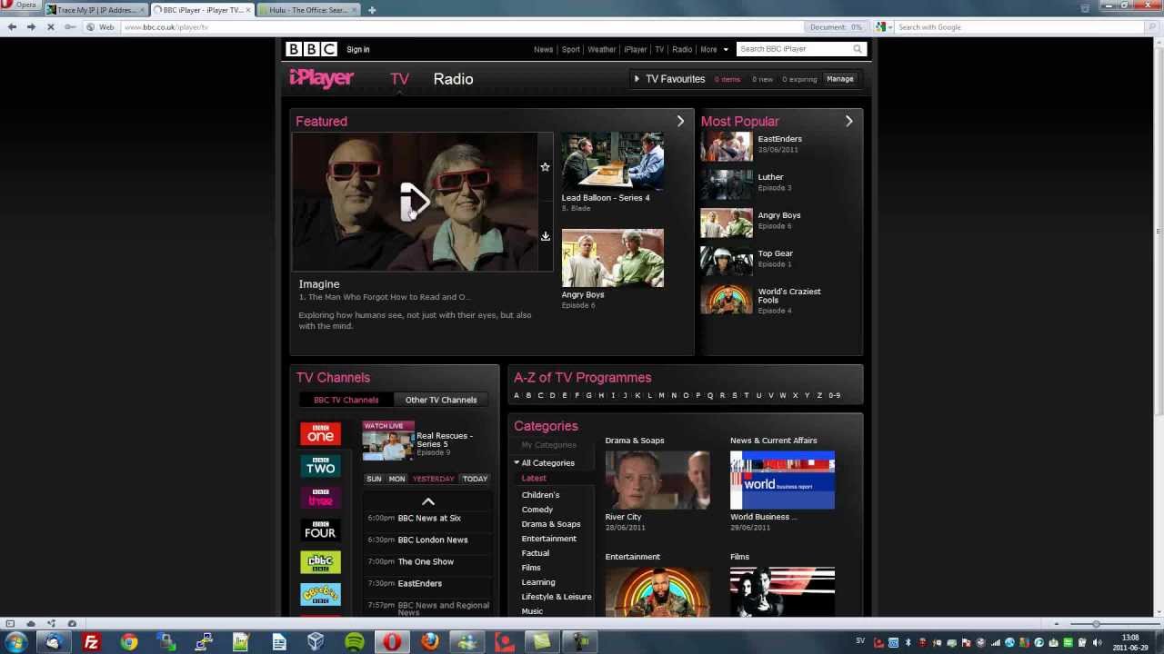Open letter B in A-Z of programmes
Image resolution: width=1164 pixels, height=654 pixels.
click(528, 395)
